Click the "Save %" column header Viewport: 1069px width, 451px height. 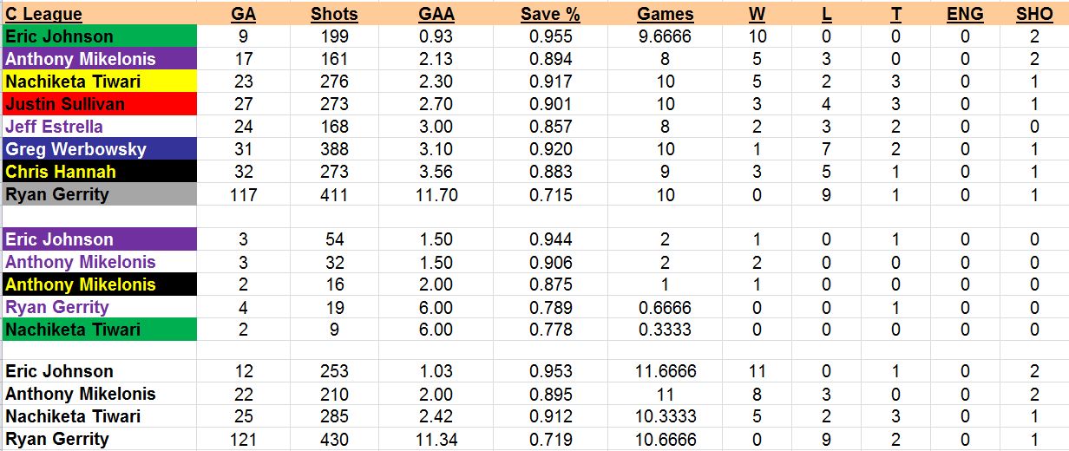click(x=550, y=14)
